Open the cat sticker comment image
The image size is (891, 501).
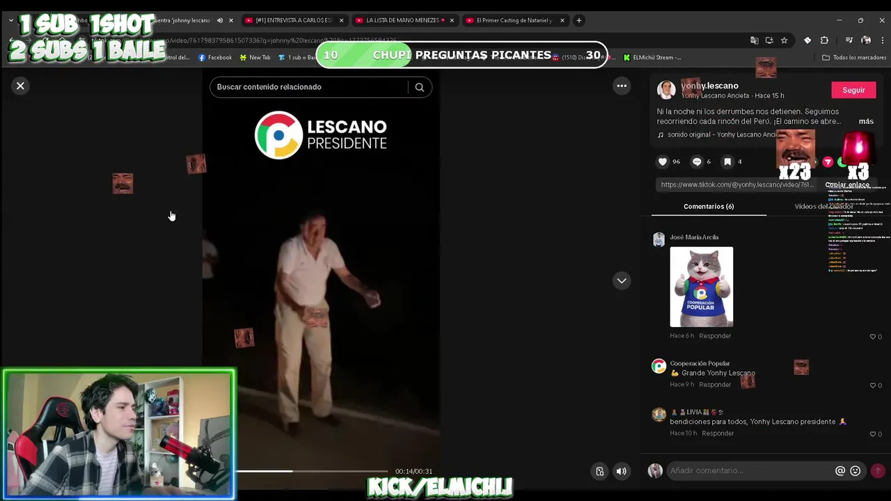point(701,287)
